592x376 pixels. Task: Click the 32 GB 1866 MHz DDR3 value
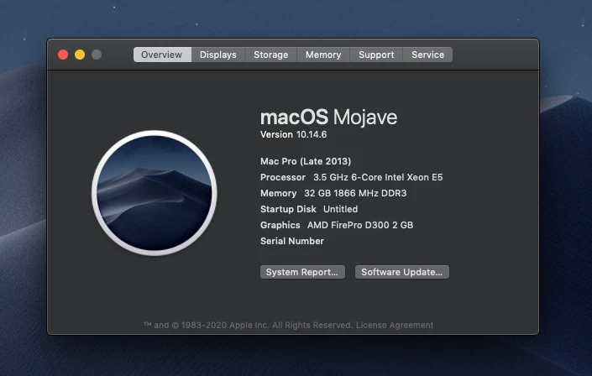[355, 193]
